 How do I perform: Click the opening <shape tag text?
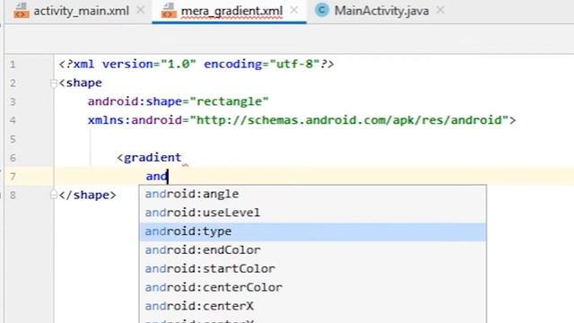click(80, 83)
